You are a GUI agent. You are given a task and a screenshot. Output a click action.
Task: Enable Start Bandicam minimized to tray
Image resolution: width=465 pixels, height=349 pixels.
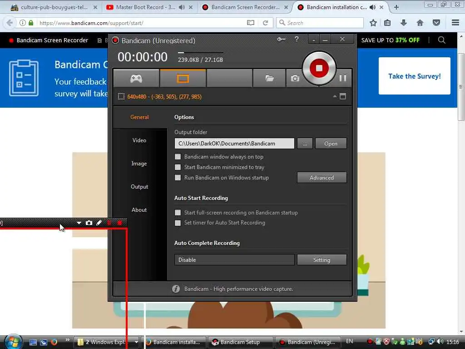coord(178,167)
